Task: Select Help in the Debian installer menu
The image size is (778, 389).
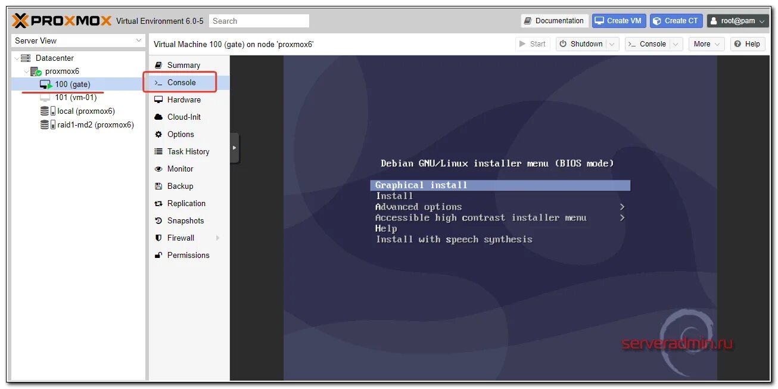Action: tap(386, 228)
